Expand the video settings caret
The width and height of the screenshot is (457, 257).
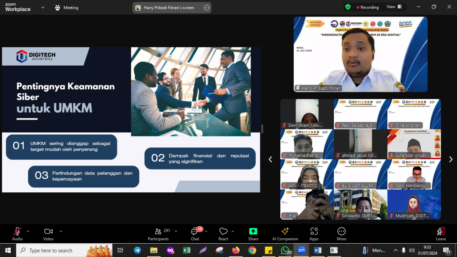61,231
